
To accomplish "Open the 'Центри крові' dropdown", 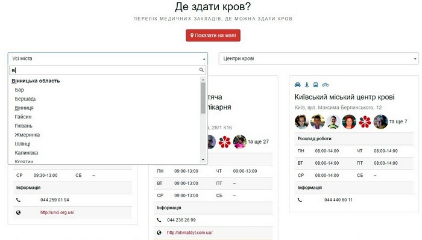I will [319, 58].
